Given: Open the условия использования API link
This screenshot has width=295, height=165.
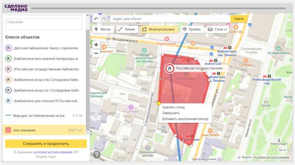Looking at the screenshot, I should tap(53, 152).
